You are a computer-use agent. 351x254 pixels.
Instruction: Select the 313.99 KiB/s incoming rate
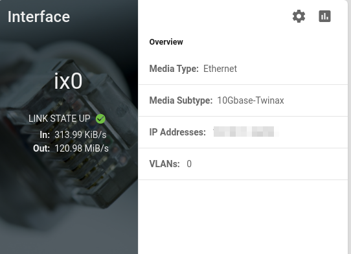click(80, 135)
